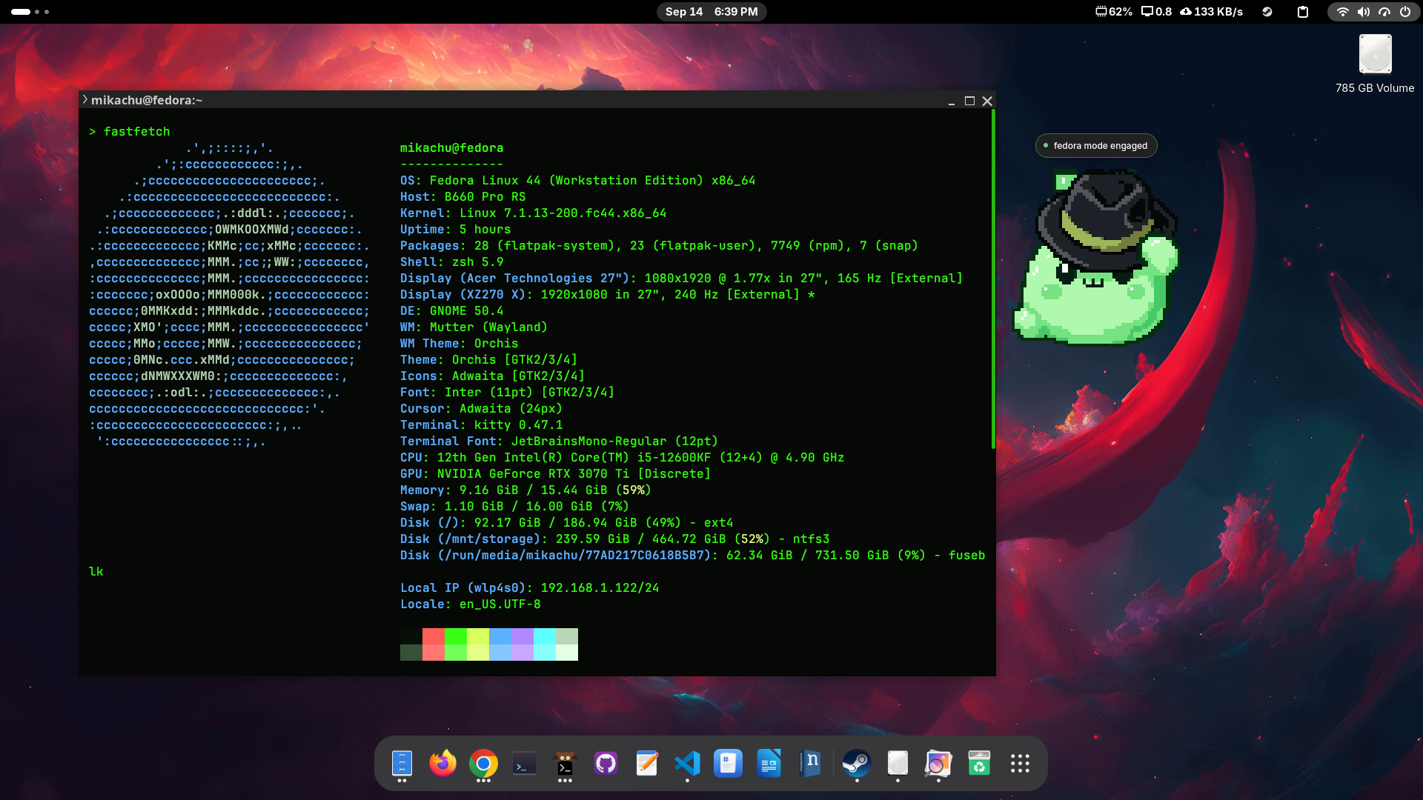Viewport: 1423px width, 800px height.
Task: Show the applications grid
Action: (x=1020, y=763)
